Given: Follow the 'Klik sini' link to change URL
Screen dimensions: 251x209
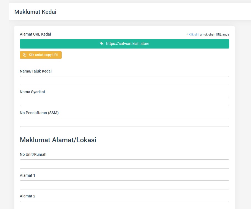Looking at the screenshot, I should [x=194, y=34].
